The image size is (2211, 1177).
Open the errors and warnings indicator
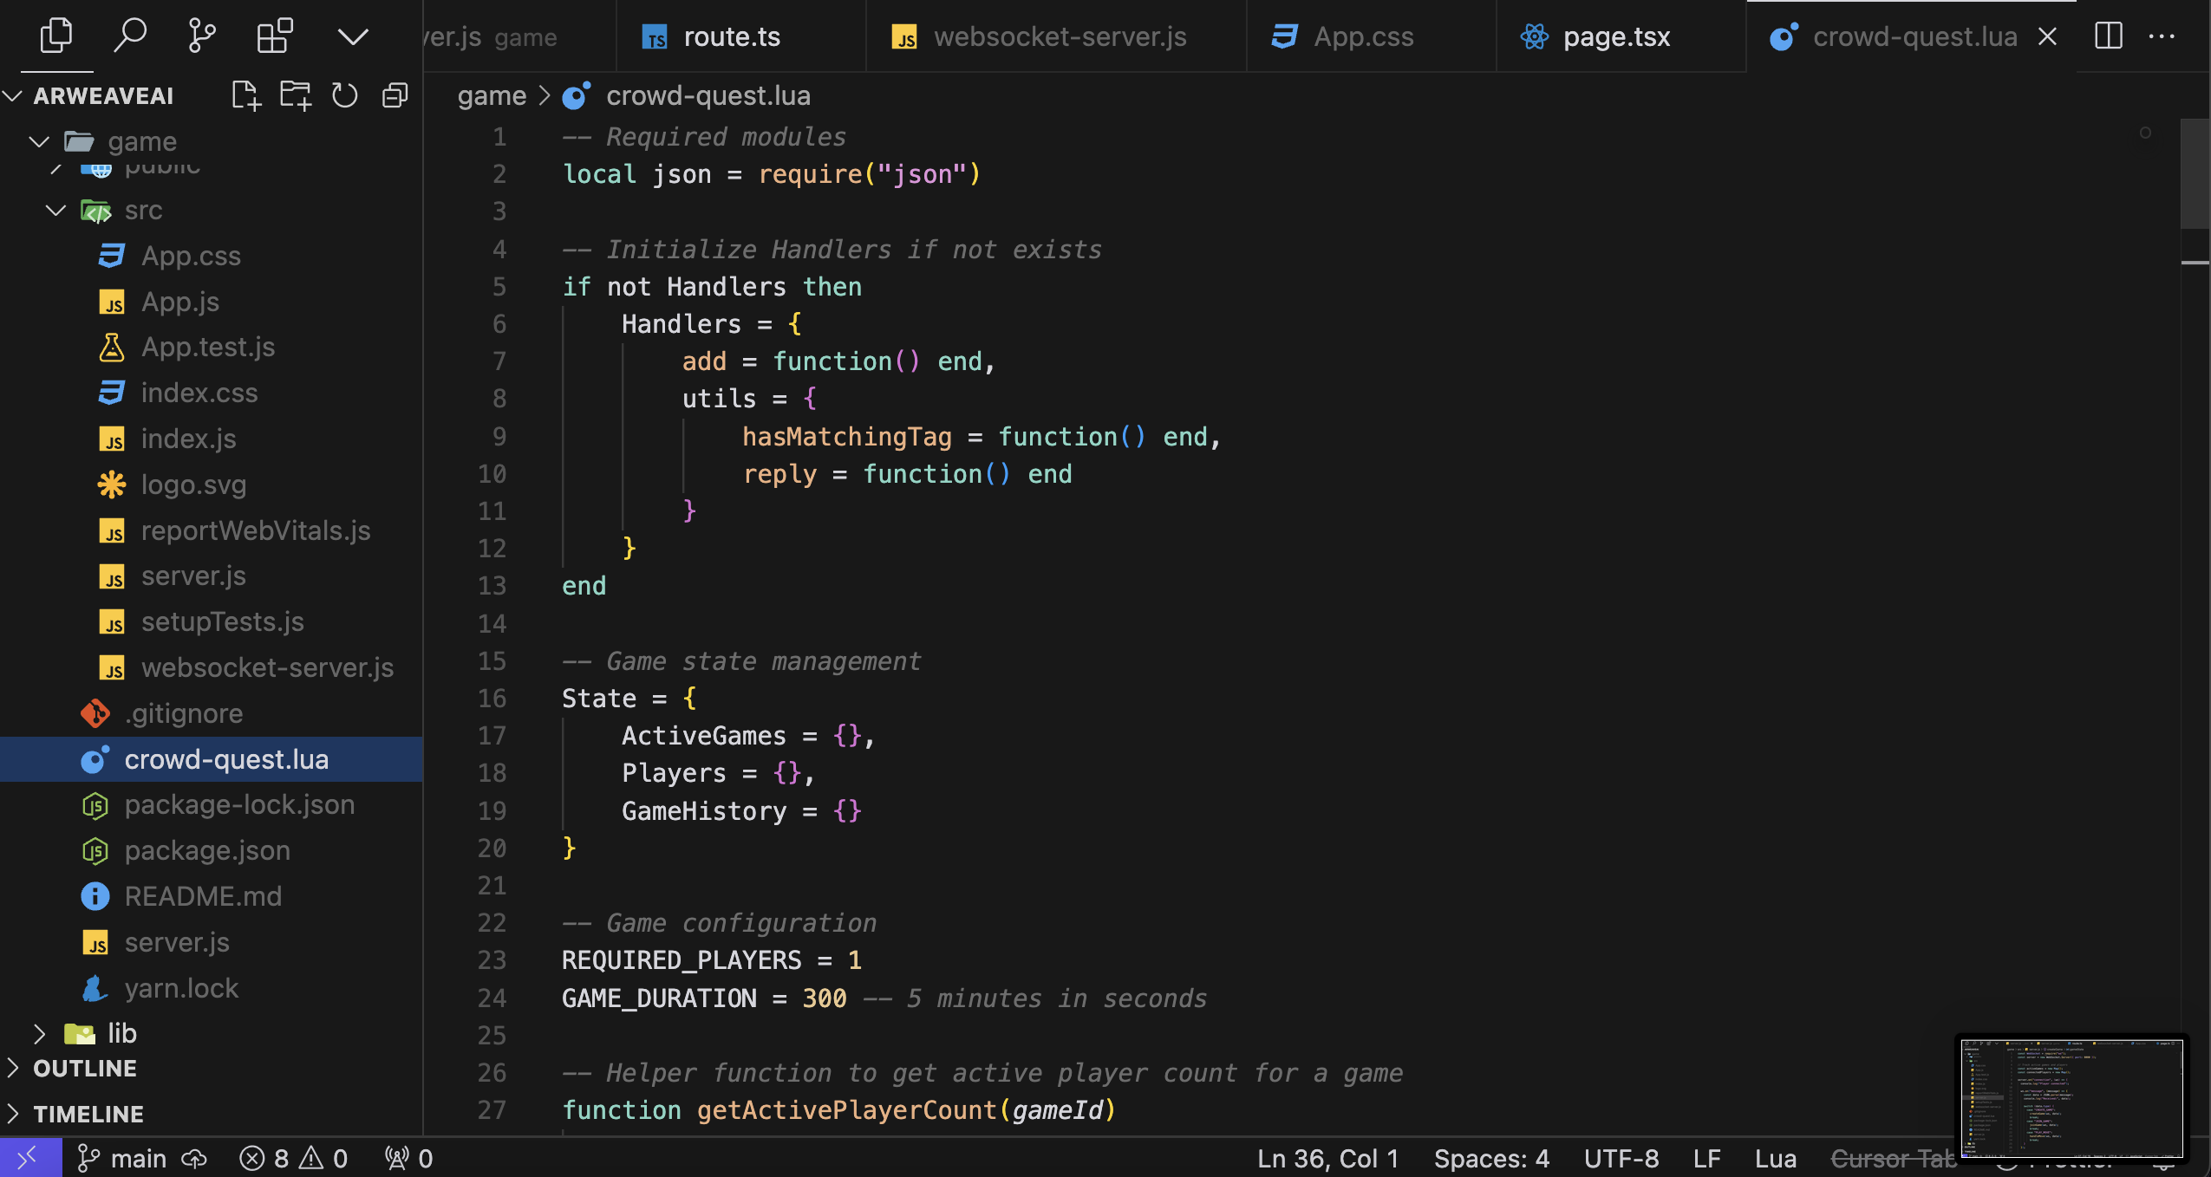pos(293,1158)
